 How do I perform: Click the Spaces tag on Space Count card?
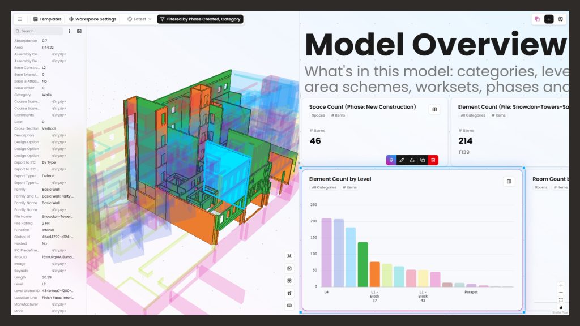(318, 115)
